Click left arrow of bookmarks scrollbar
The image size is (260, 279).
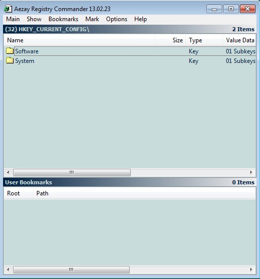point(8,269)
